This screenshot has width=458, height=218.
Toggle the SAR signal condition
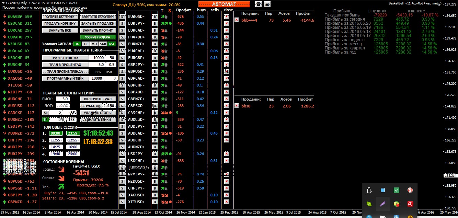[103, 44]
